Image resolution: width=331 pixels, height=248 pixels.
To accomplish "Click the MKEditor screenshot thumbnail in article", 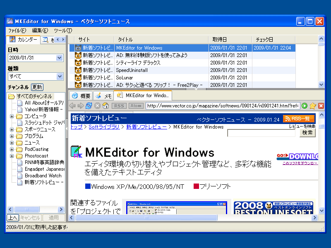I will [x=177, y=208].
